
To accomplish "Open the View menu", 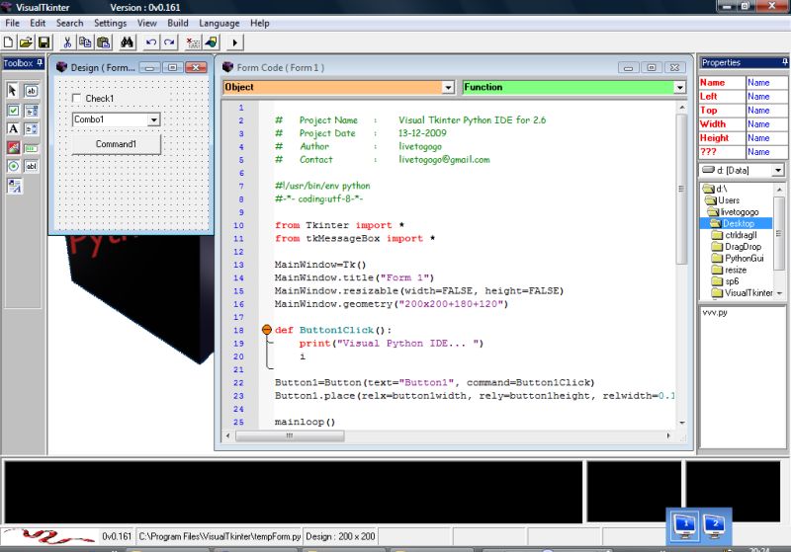I will pyautogui.click(x=146, y=23).
